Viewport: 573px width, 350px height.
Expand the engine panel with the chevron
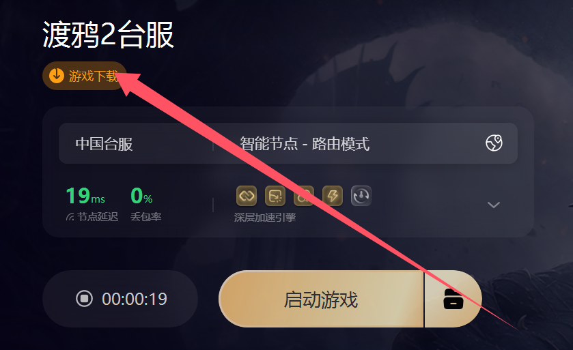point(494,205)
